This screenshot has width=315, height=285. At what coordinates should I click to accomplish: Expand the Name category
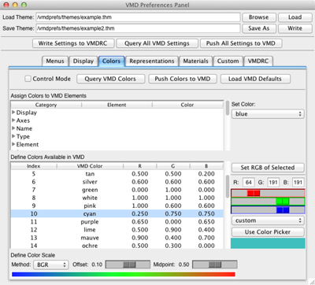[13, 128]
